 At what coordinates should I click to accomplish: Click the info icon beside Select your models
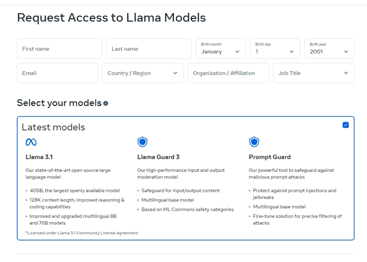105,103
